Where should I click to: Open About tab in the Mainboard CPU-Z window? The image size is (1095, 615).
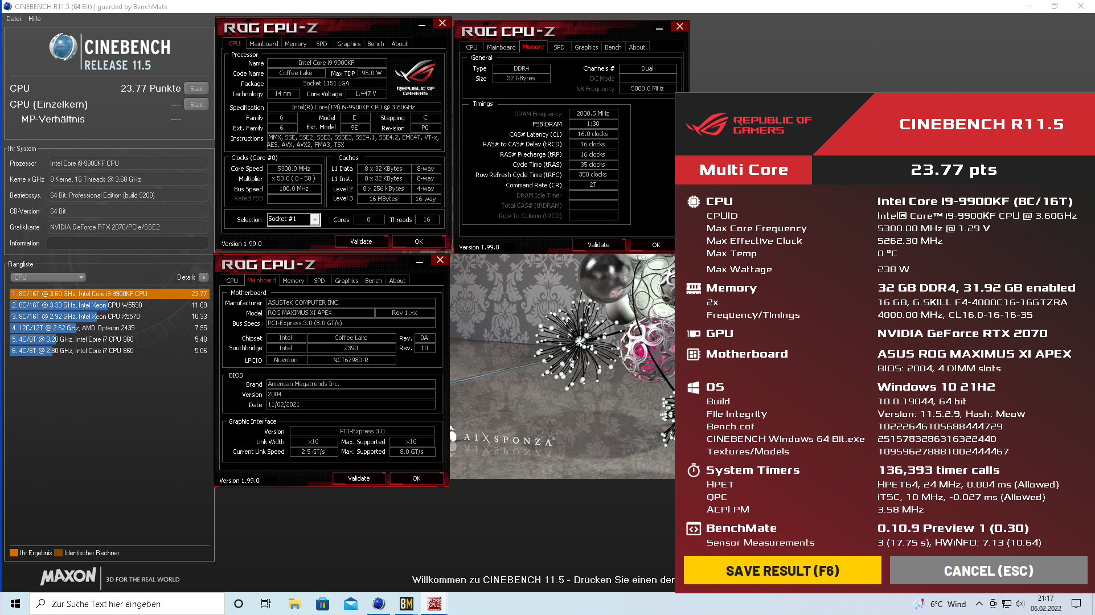(397, 281)
